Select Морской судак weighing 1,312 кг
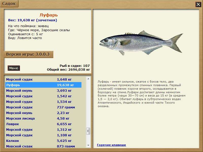Viewport: 203px width, 152px height. [43, 130]
